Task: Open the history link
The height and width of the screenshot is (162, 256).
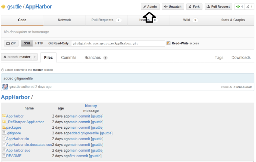Action: (x=91, y=106)
